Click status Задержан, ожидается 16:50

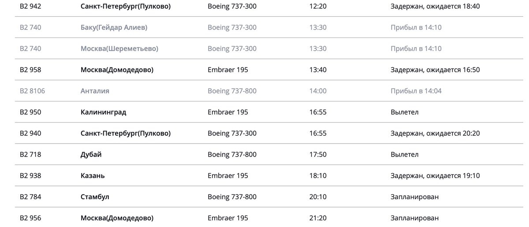[x=435, y=70]
